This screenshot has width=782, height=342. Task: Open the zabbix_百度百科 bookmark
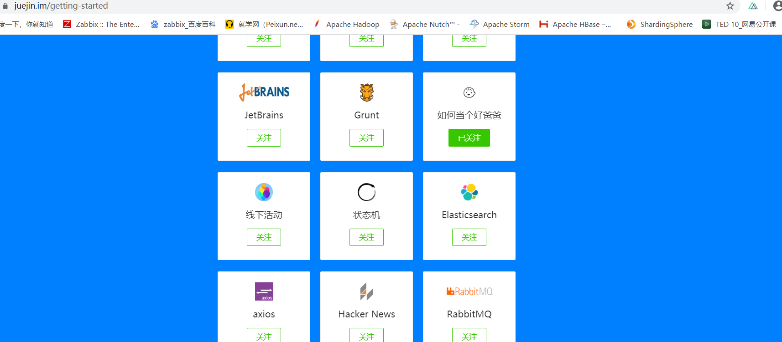(183, 24)
